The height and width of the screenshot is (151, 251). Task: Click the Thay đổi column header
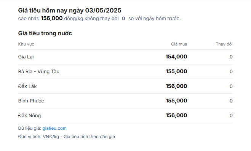[x=224, y=44]
